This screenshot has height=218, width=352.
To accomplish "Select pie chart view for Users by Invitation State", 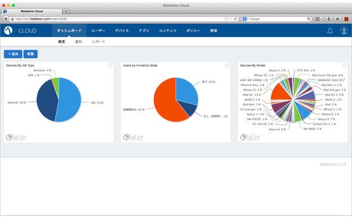I will 126,137.
